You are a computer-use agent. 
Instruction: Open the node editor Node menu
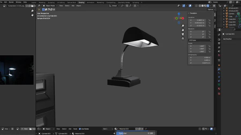[x=75, y=129]
